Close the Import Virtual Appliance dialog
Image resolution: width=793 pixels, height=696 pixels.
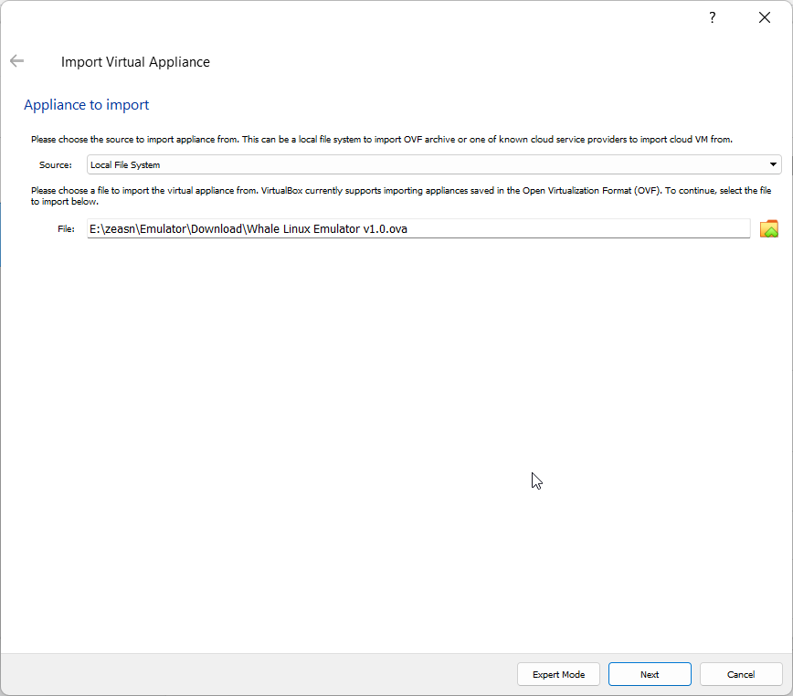pyautogui.click(x=765, y=17)
